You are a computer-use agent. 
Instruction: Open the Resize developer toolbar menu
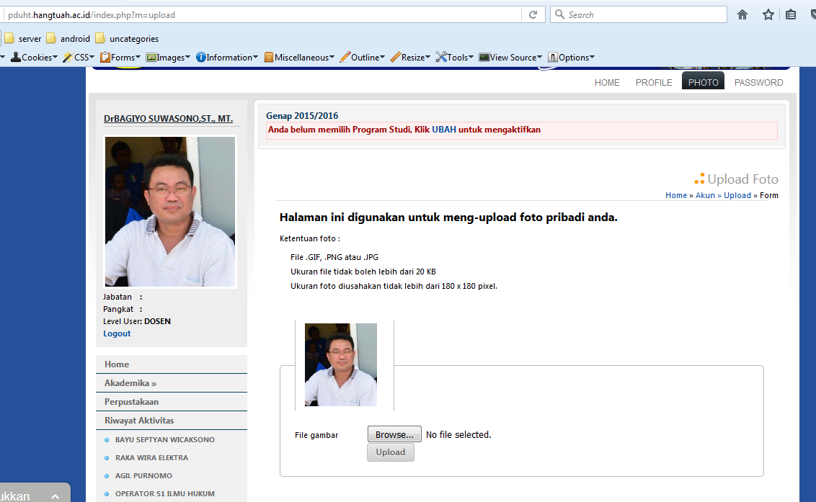tap(410, 57)
